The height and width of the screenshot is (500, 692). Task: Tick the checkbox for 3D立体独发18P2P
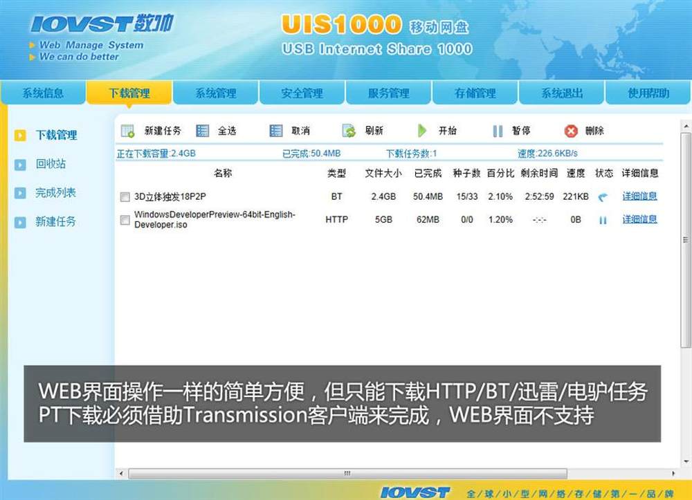pyautogui.click(x=125, y=196)
